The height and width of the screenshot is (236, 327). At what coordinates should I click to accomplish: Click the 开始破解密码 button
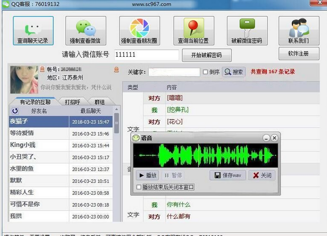pos(207,55)
